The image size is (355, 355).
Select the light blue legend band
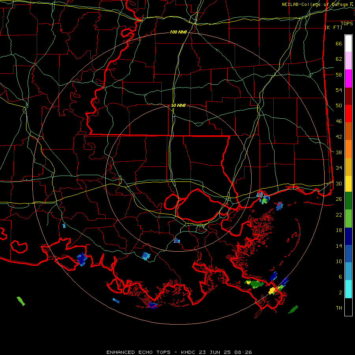(348, 271)
